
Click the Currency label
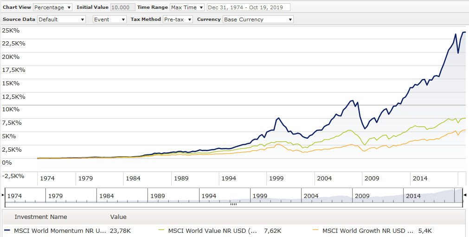(209, 19)
